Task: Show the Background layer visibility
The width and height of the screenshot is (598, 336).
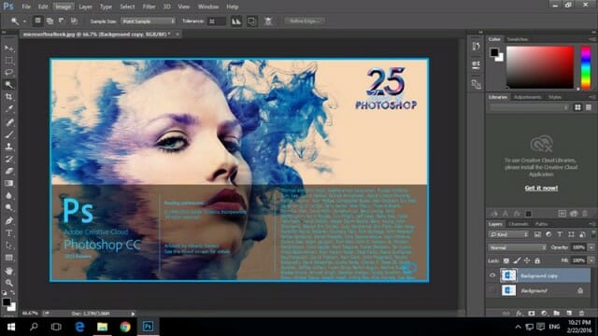Action: pyautogui.click(x=492, y=290)
